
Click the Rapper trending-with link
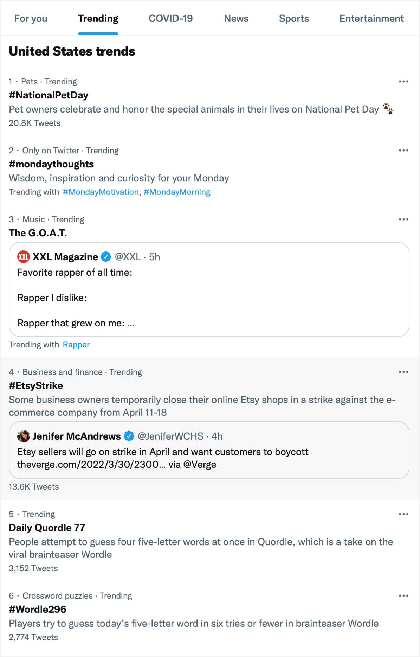[76, 345]
